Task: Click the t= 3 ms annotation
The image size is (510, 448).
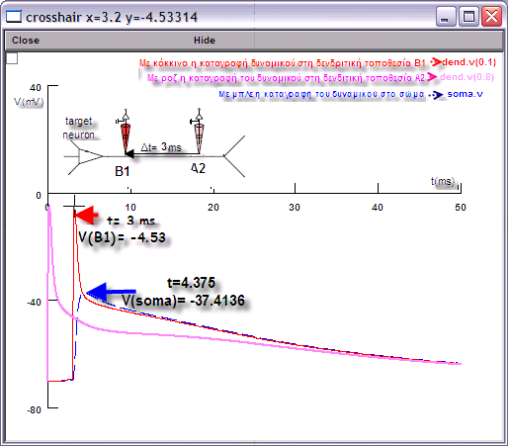Action: (x=130, y=221)
